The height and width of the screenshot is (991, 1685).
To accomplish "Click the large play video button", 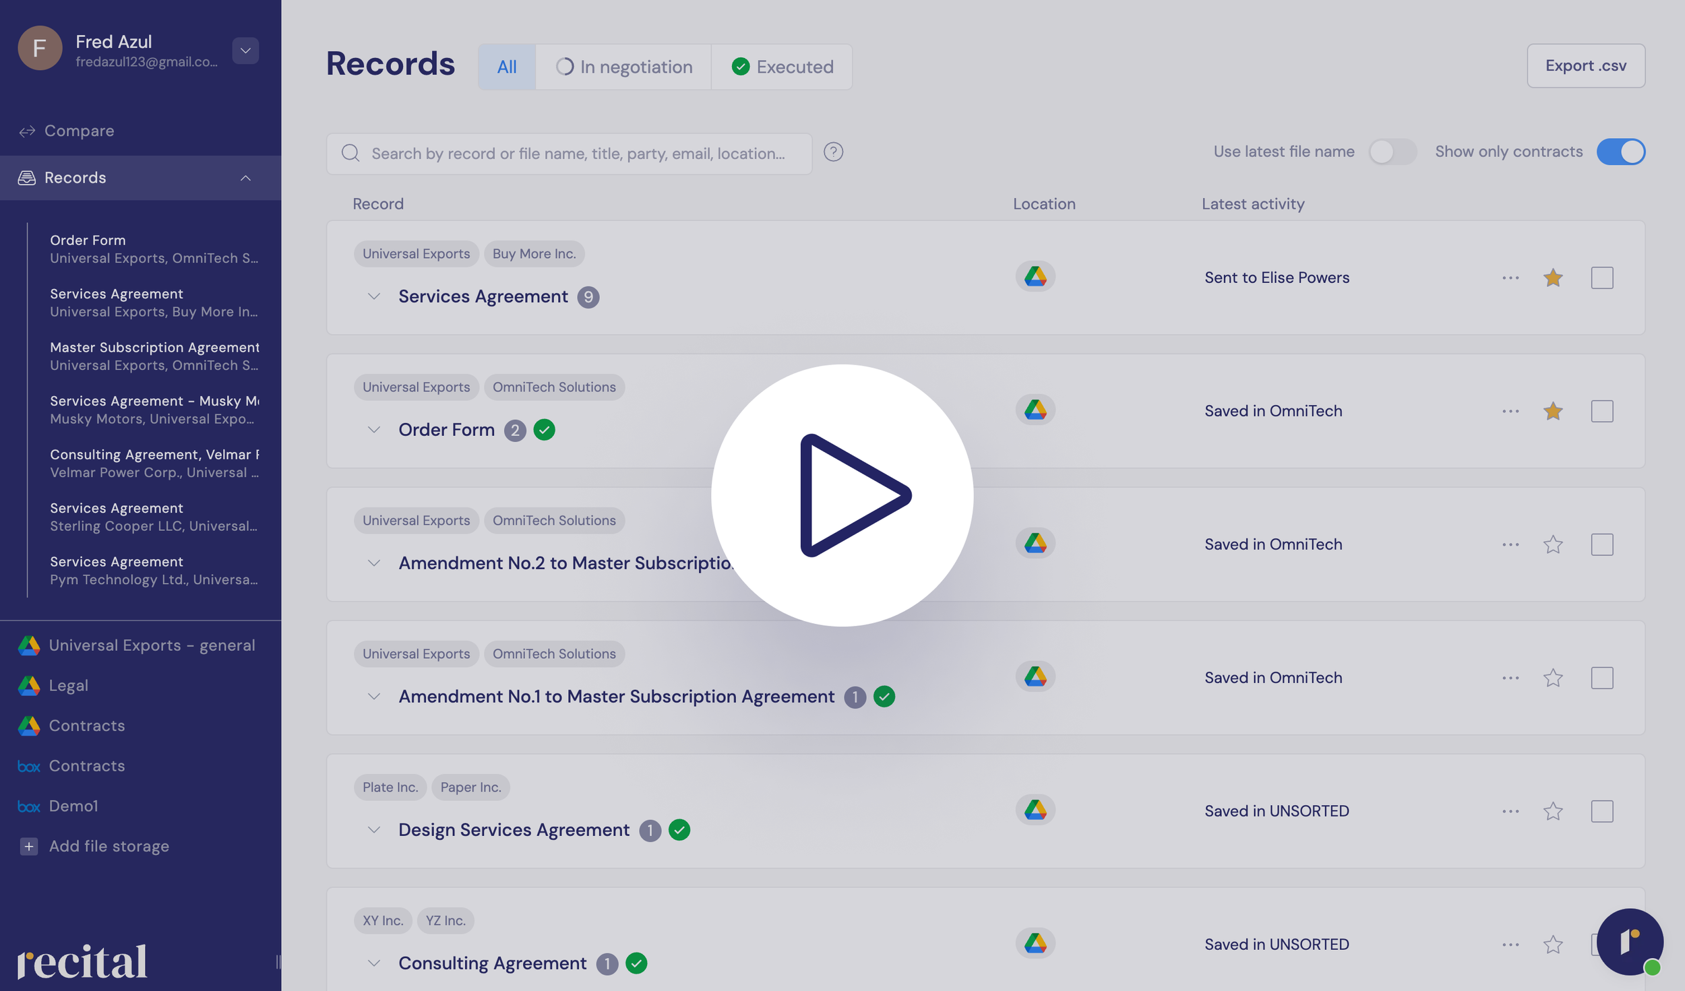I will (x=842, y=495).
